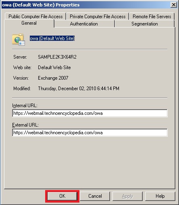Click the server name SAMPLE2K3X64R2
The height and width of the screenshot is (205, 179).
(57, 57)
